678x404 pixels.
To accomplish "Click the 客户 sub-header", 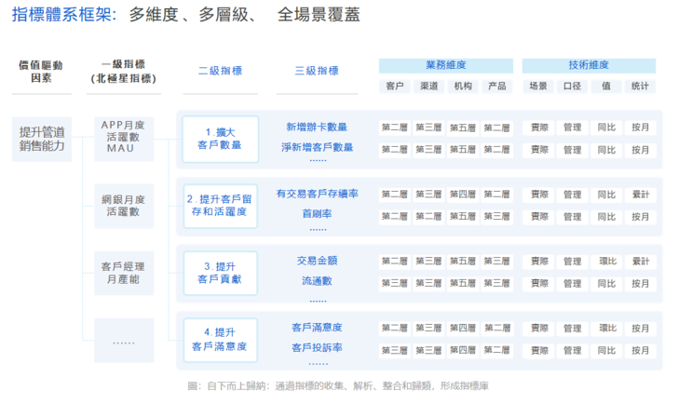I will coord(394,86).
